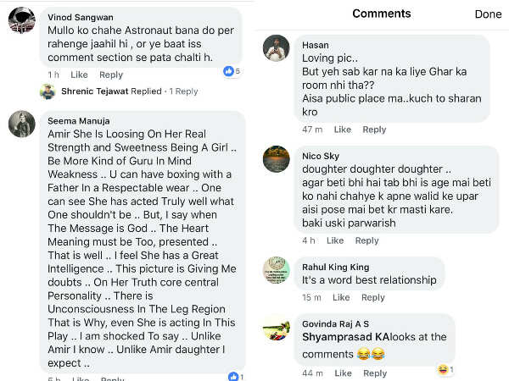Image resolution: width=509 pixels, height=381 pixels.
Task: Like Hasan's comment
Action: point(342,130)
